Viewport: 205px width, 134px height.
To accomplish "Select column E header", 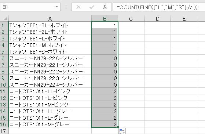I will click(184, 18).
